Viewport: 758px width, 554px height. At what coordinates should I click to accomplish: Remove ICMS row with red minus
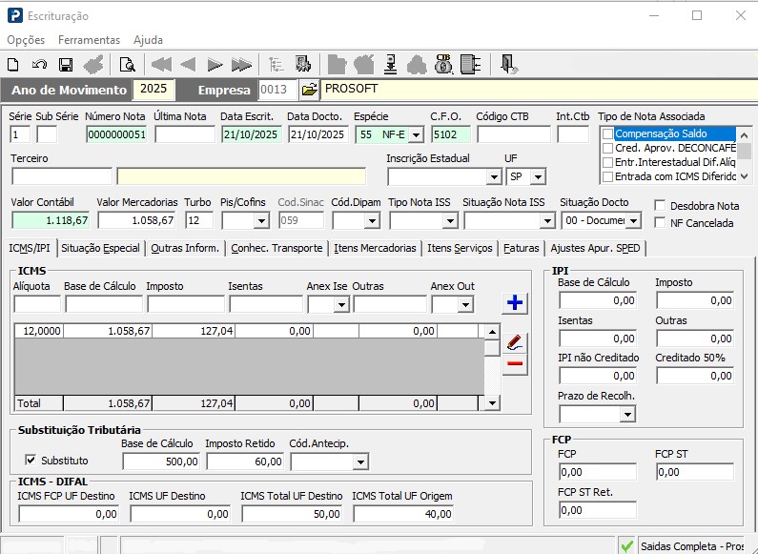515,364
